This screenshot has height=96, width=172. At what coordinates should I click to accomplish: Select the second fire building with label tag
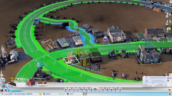click(42, 83)
